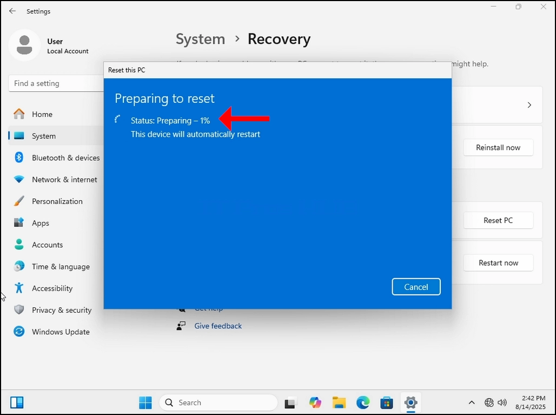This screenshot has height=415, width=556.
Task: Open the clock and date flyout
Action: click(530, 403)
